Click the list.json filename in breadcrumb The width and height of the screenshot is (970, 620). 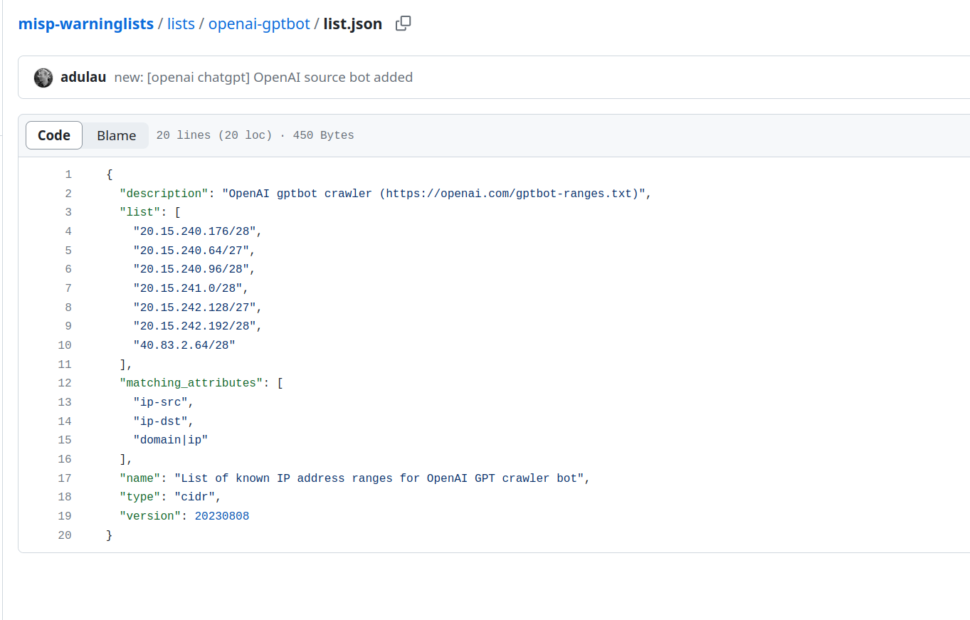pos(352,23)
